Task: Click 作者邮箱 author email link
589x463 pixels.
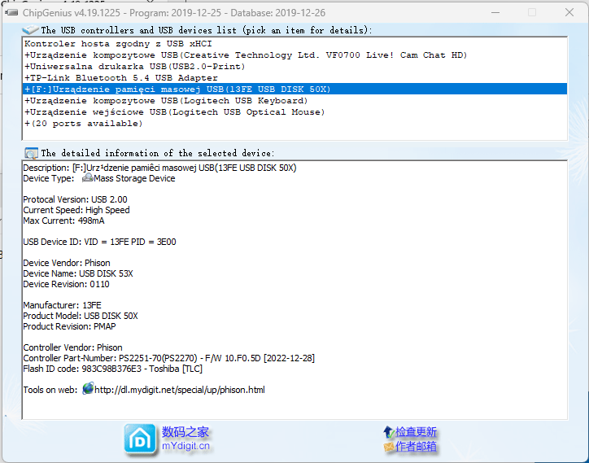Action: click(x=416, y=447)
